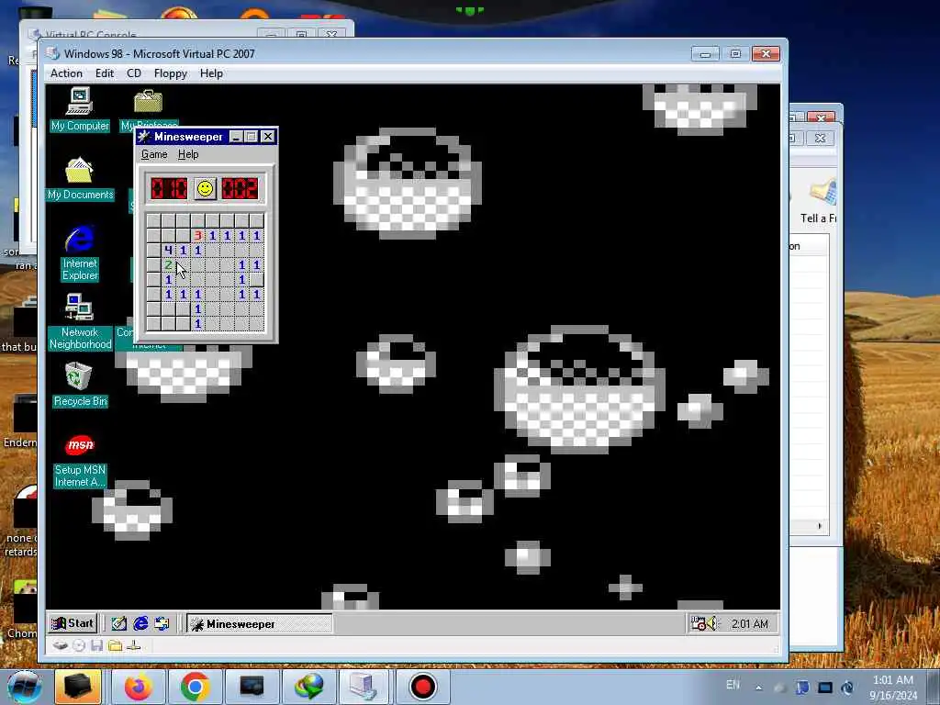
Task: Select the My Documents desktop icon
Action: 81,178
